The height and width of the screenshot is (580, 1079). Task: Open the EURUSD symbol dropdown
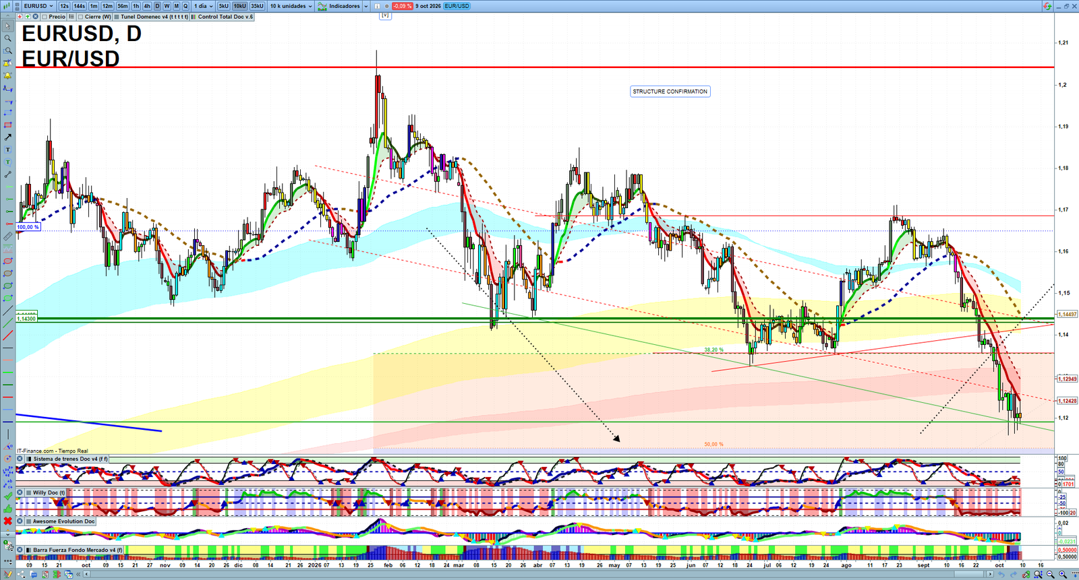point(38,6)
